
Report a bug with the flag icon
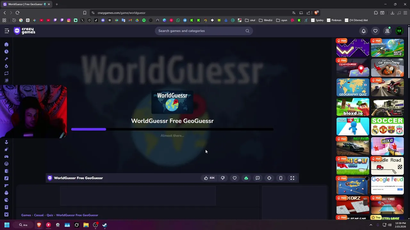point(258,178)
